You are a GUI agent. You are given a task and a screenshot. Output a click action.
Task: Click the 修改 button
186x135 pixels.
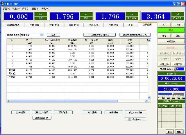coord(53,35)
